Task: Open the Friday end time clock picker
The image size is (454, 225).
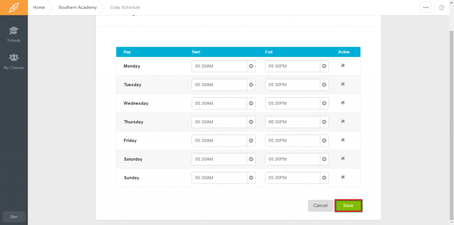Action: [324, 141]
